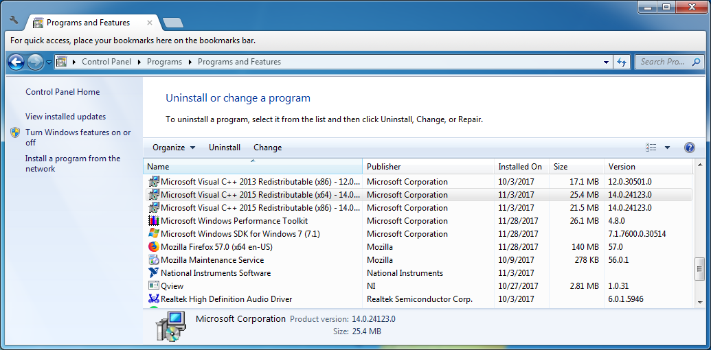This screenshot has height=350, width=711.
Task: Go back with the blue Back arrow
Action: (16, 62)
